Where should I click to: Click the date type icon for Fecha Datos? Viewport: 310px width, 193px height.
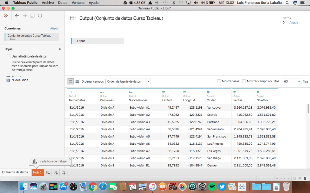[x=70, y=92]
